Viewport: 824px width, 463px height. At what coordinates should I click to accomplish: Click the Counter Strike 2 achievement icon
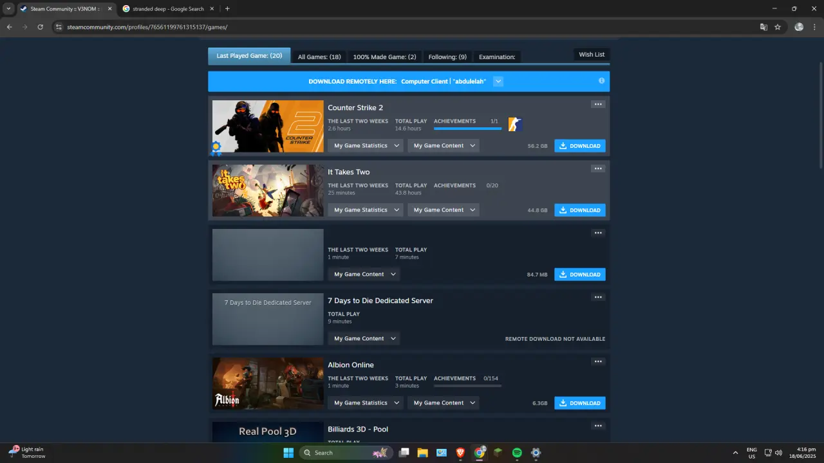(x=515, y=124)
